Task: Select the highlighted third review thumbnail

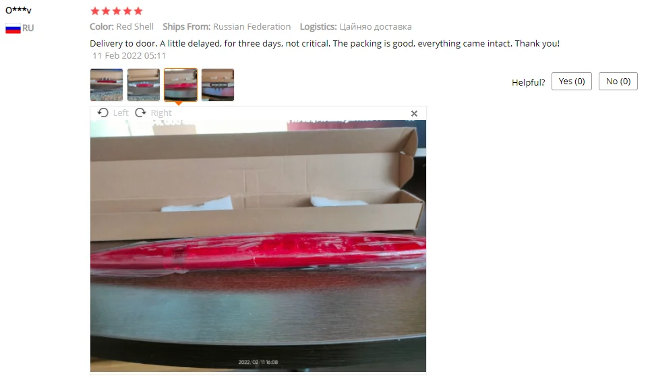Action: click(181, 85)
